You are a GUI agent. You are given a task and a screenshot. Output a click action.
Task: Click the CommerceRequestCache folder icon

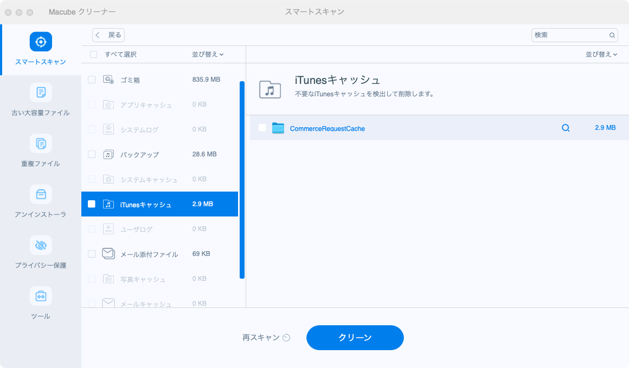click(278, 128)
